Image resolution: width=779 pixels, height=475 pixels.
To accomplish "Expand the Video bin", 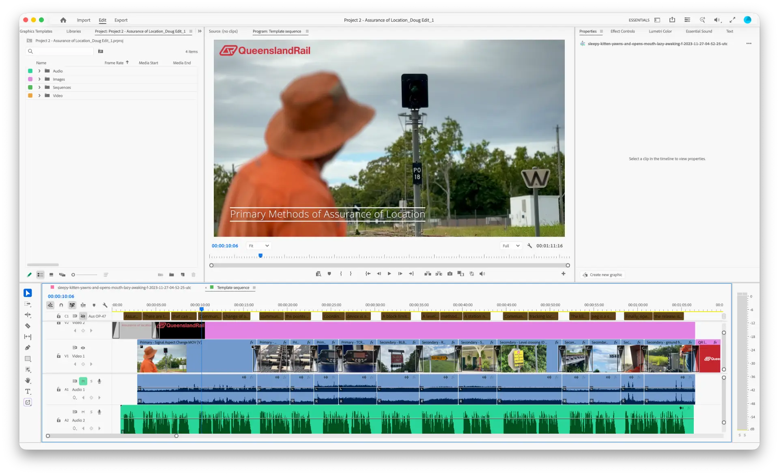I will click(39, 96).
